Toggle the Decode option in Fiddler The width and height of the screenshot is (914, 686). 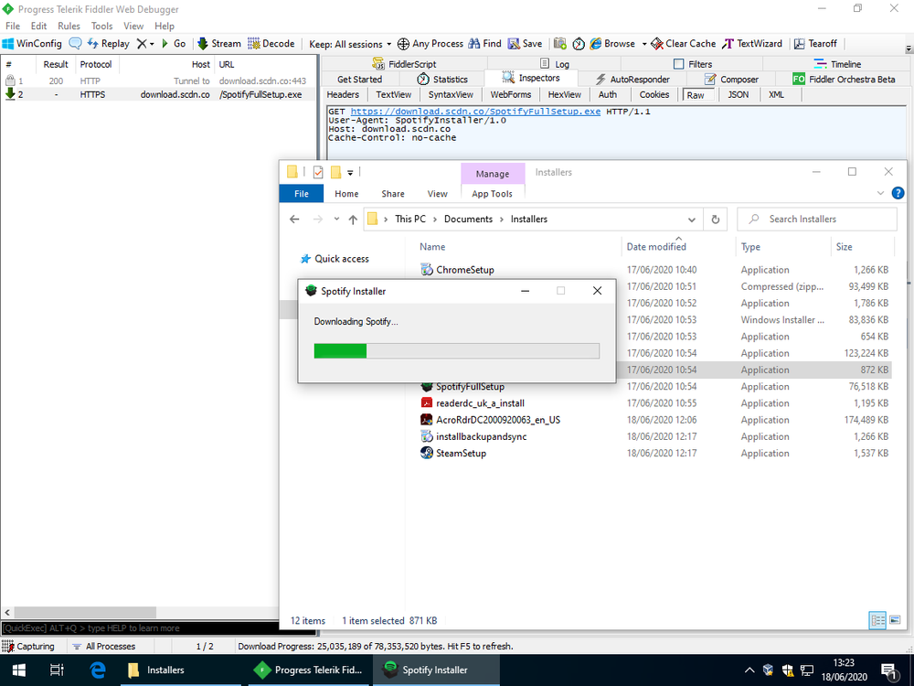271,44
